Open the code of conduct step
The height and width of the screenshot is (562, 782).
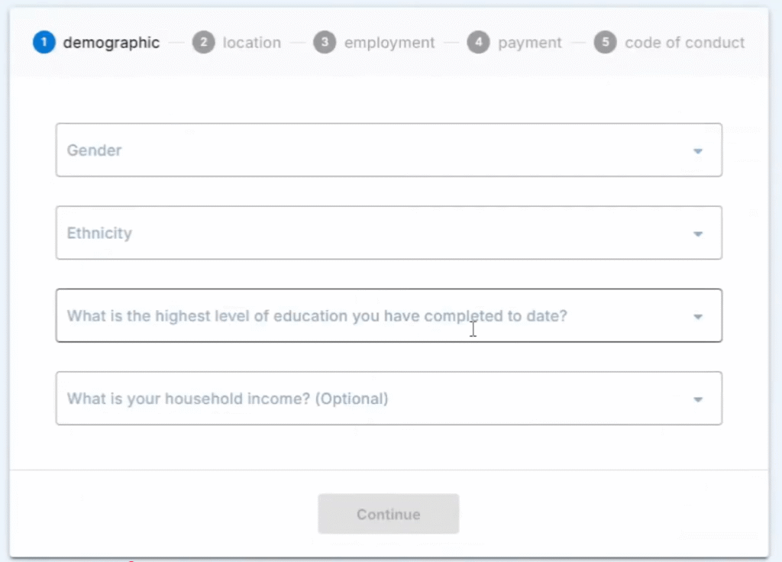point(684,43)
